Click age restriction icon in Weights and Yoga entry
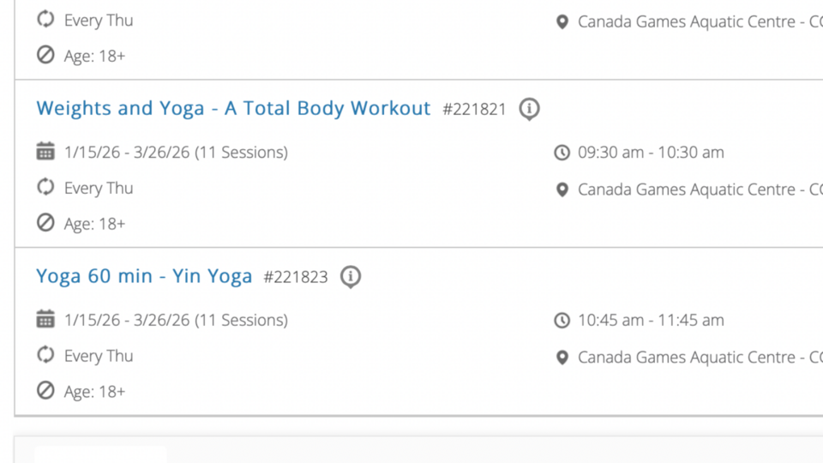 pos(45,223)
